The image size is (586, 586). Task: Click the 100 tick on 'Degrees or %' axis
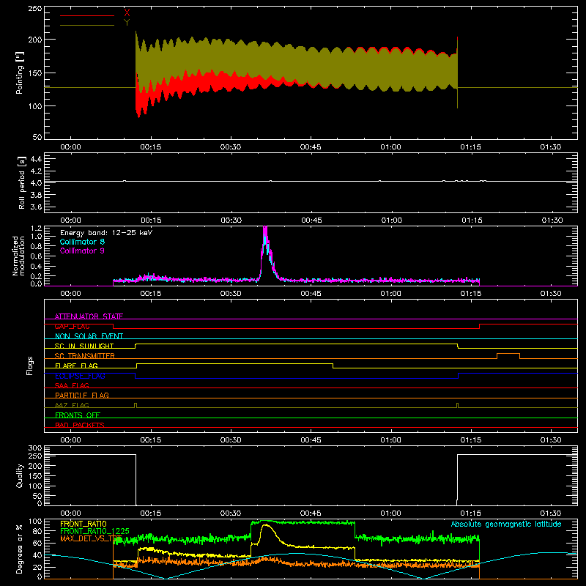click(x=35, y=522)
